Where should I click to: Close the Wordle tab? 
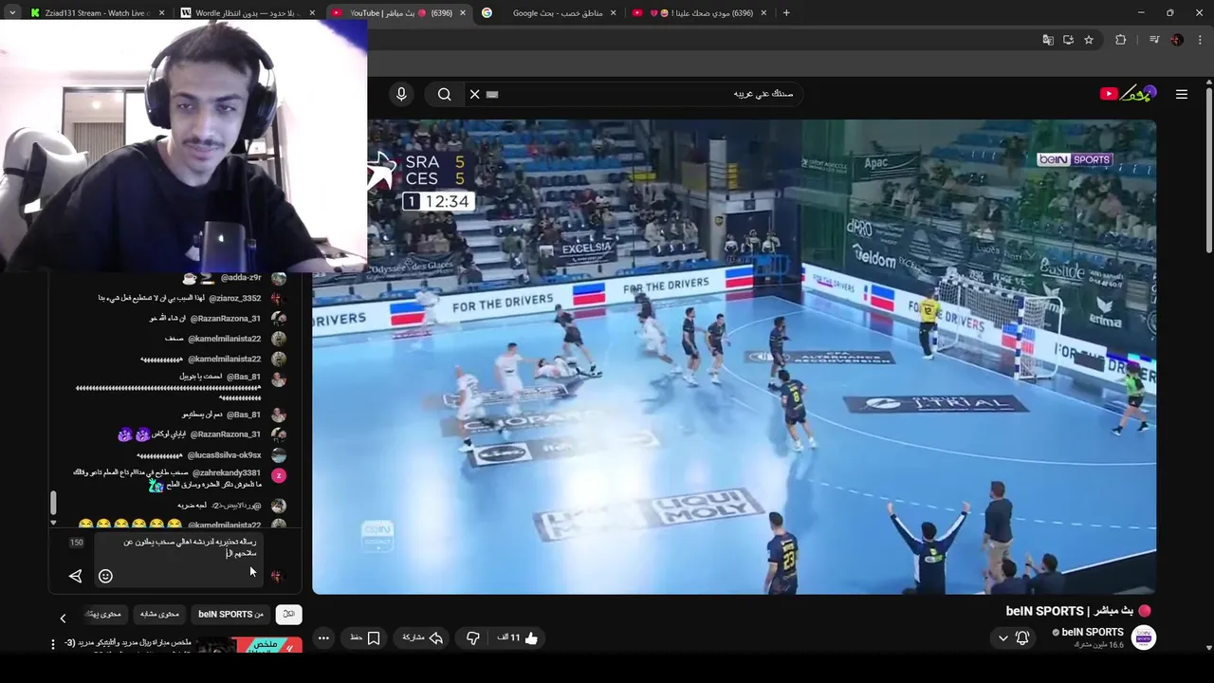click(312, 13)
